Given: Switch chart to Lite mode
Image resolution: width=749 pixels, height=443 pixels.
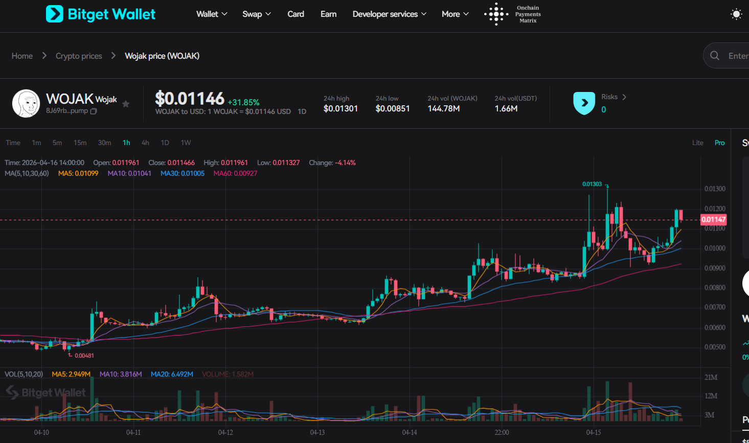Looking at the screenshot, I should (x=698, y=143).
